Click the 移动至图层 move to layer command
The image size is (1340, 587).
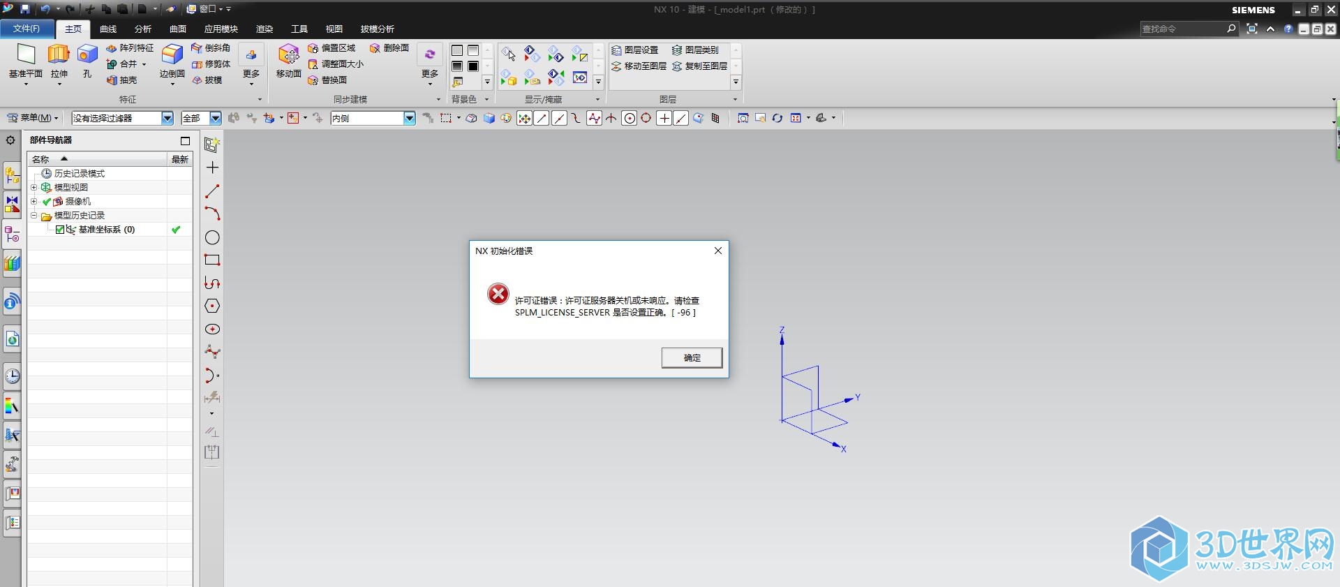coord(639,66)
